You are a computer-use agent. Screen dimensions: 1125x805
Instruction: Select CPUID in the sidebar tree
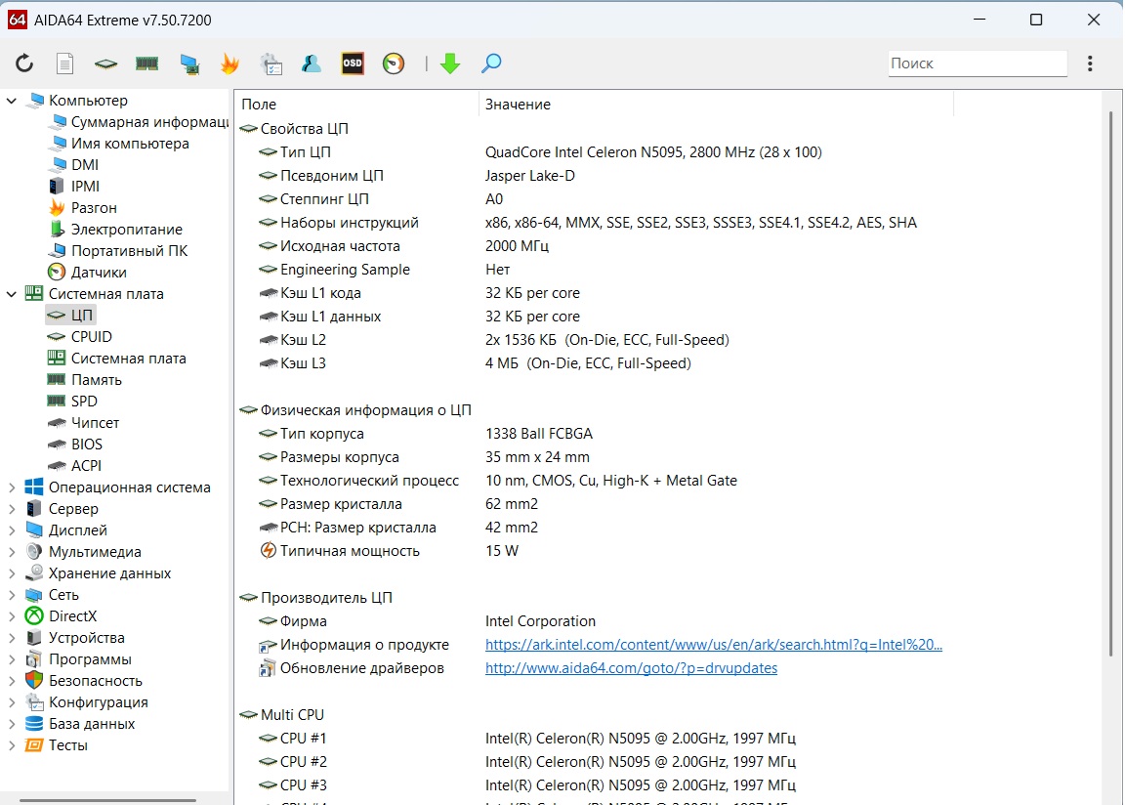pos(91,337)
